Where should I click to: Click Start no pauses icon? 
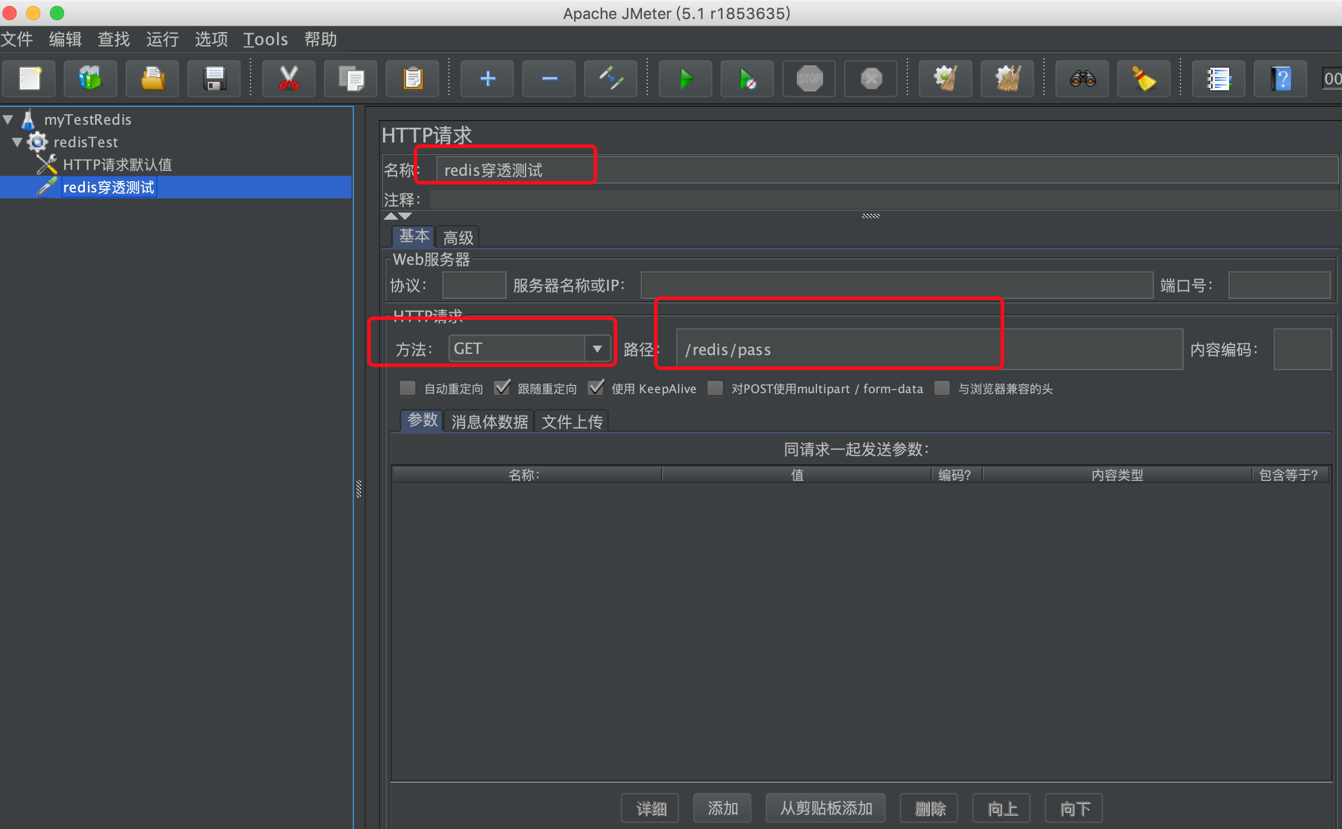pyautogui.click(x=747, y=78)
